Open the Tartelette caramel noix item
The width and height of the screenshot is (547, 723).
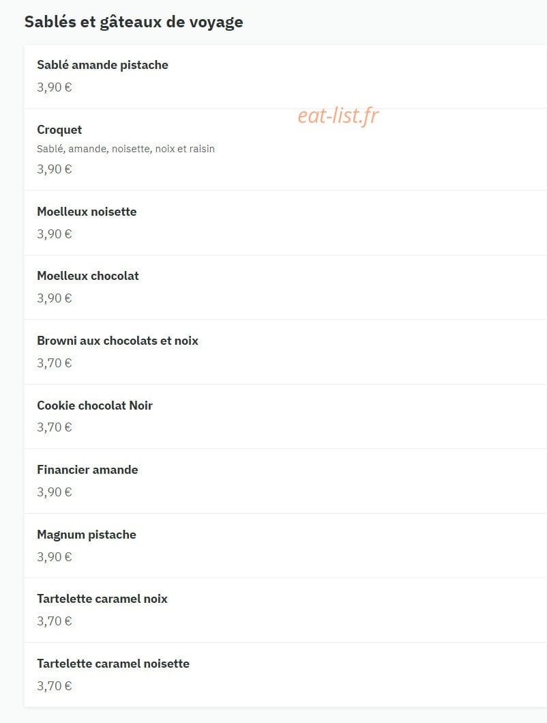pyautogui.click(x=285, y=610)
